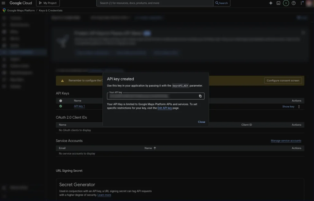Sort service accounts by Name arrow
Screen dimensions: 314x201
[155, 148]
